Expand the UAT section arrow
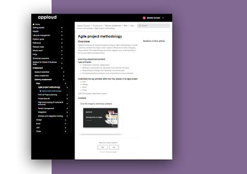 pyautogui.click(x=66, y=128)
